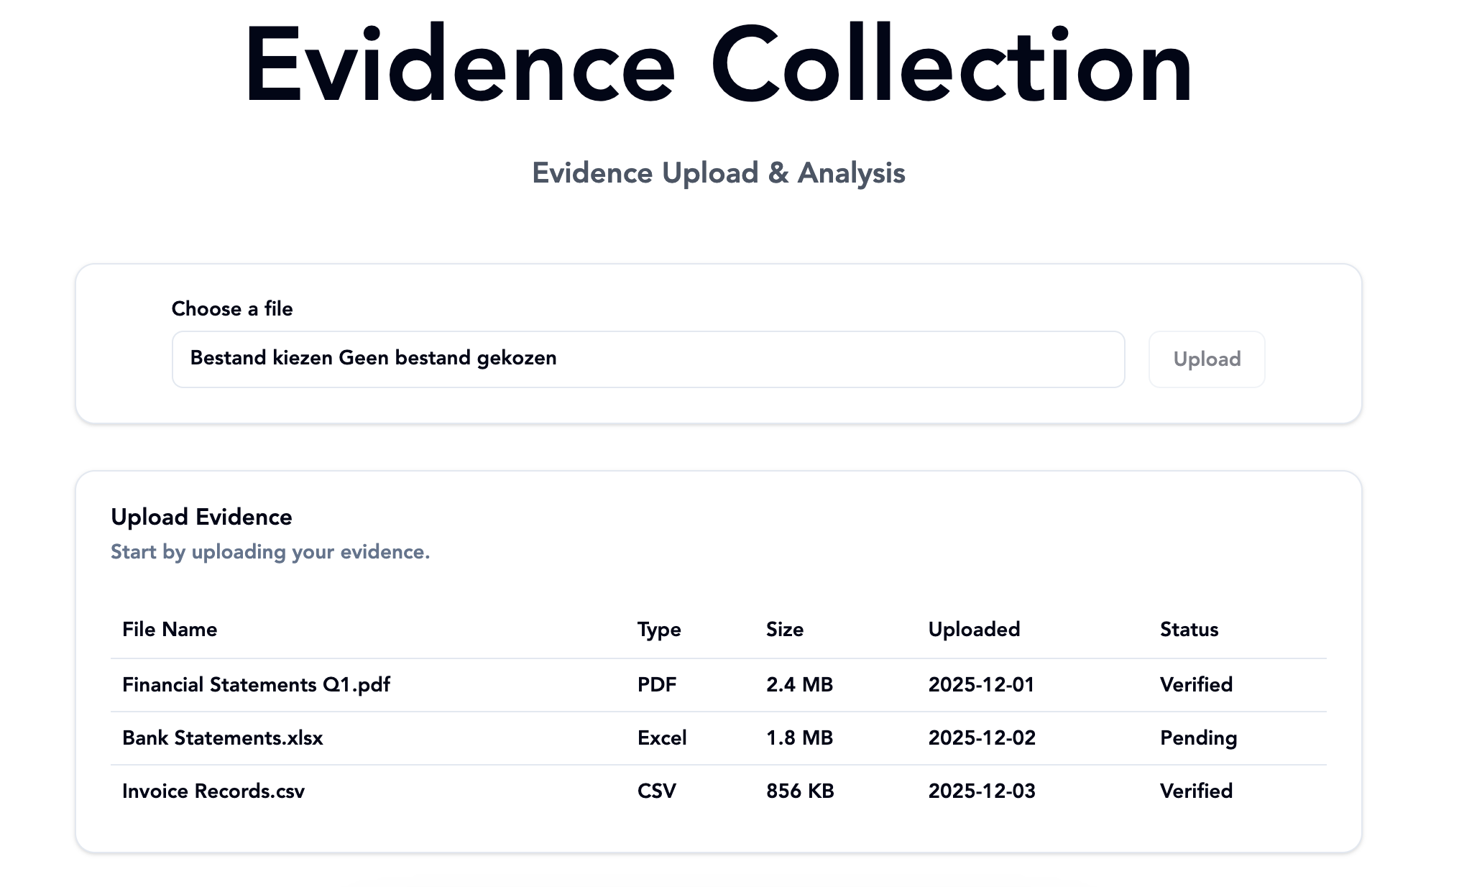Select the Bank Statements.xlsx file name
Image resolution: width=1482 pixels, height=887 pixels.
click(x=222, y=738)
